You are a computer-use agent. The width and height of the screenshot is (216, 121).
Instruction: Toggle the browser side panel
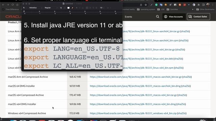(203, 5)
